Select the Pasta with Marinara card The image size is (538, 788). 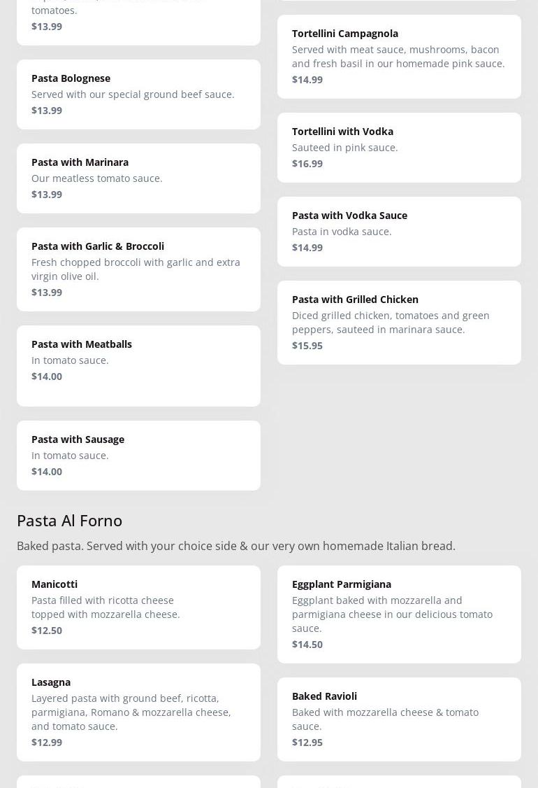pos(80,162)
